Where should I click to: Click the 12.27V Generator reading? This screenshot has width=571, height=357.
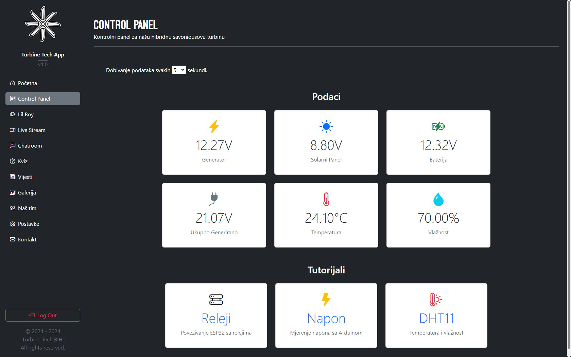click(x=214, y=145)
